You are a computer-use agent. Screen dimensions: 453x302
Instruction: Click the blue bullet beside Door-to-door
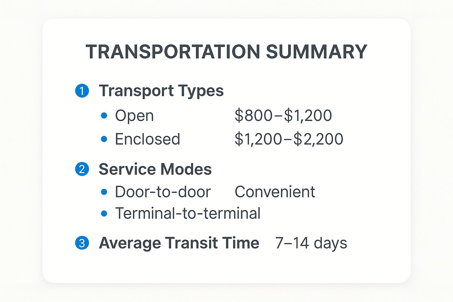[104, 192]
